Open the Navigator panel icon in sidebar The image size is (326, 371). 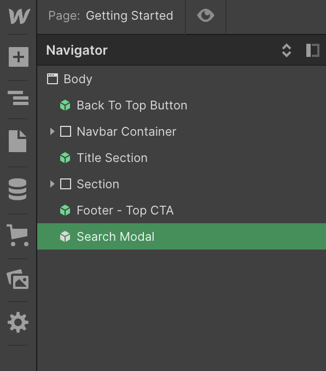18,98
